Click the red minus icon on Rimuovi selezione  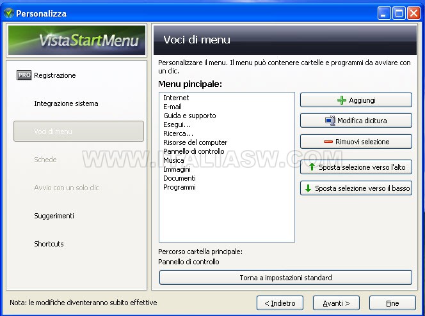click(328, 142)
